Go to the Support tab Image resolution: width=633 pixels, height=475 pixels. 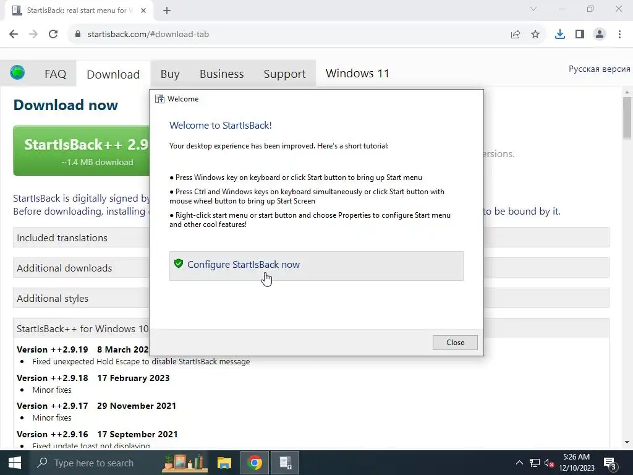[284, 74]
